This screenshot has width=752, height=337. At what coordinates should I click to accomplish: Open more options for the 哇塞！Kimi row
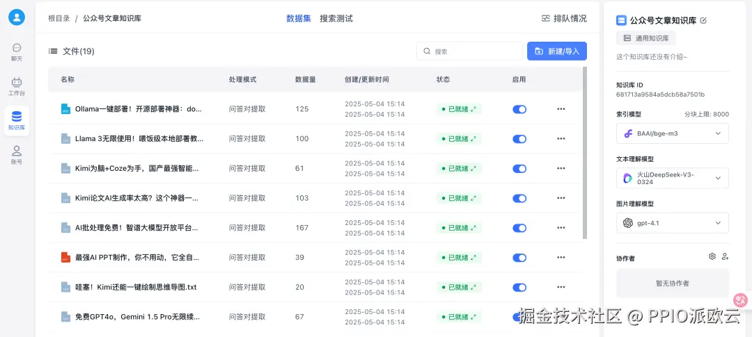(561, 287)
